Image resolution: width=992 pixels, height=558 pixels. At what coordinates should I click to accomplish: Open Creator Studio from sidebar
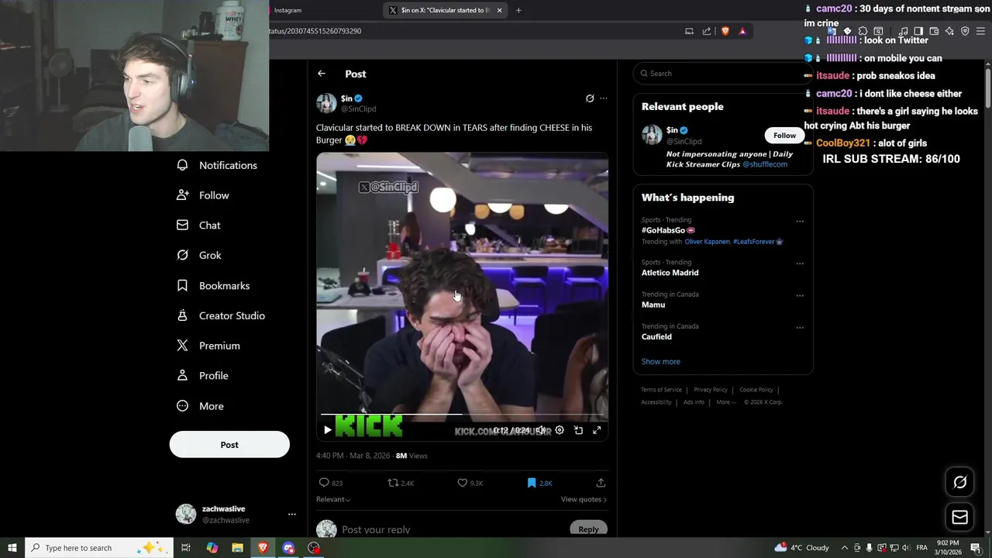tap(221, 315)
